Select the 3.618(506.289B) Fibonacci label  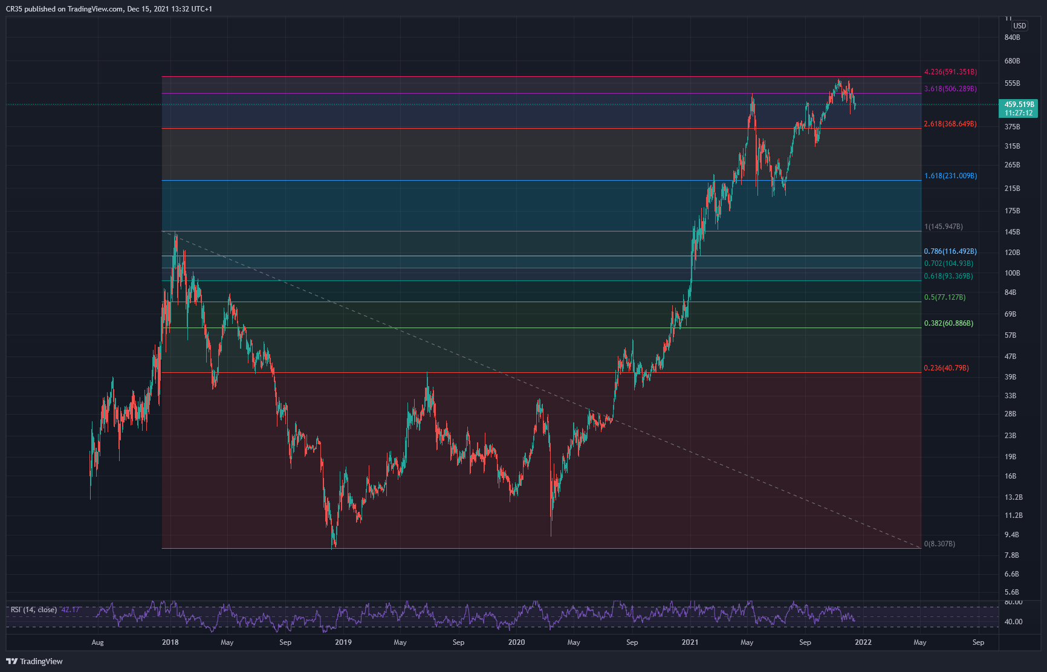tap(950, 89)
